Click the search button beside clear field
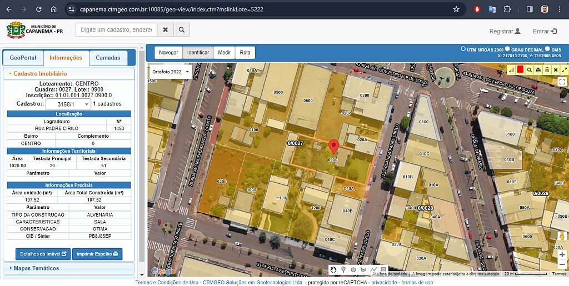 181,29
